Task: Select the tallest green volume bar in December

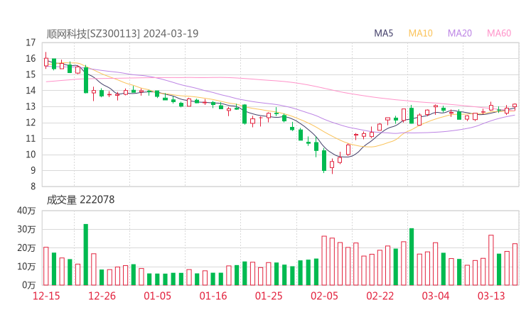Action: (86, 255)
